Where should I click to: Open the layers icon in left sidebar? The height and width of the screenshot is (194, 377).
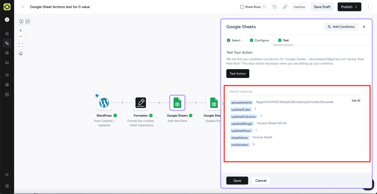pyautogui.click(x=7, y=53)
